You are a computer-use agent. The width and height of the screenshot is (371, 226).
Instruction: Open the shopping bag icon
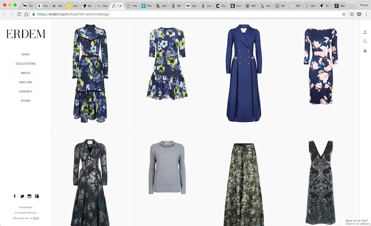[x=365, y=51]
